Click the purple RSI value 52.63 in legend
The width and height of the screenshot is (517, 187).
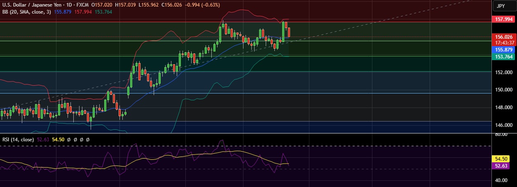point(43,140)
